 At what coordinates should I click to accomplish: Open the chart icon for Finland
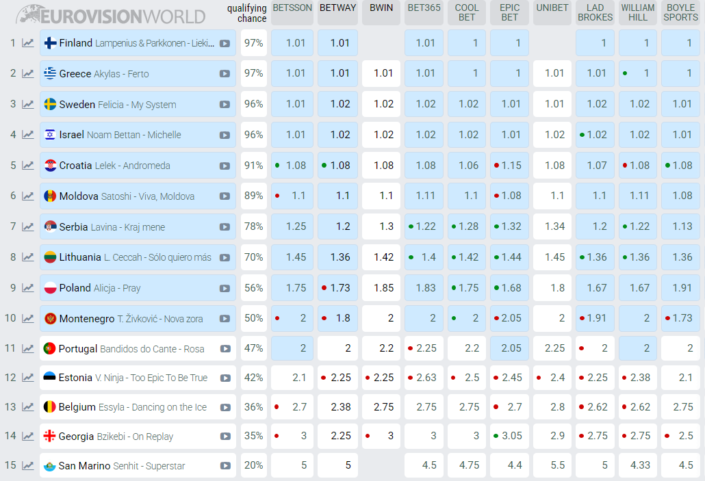click(x=28, y=43)
